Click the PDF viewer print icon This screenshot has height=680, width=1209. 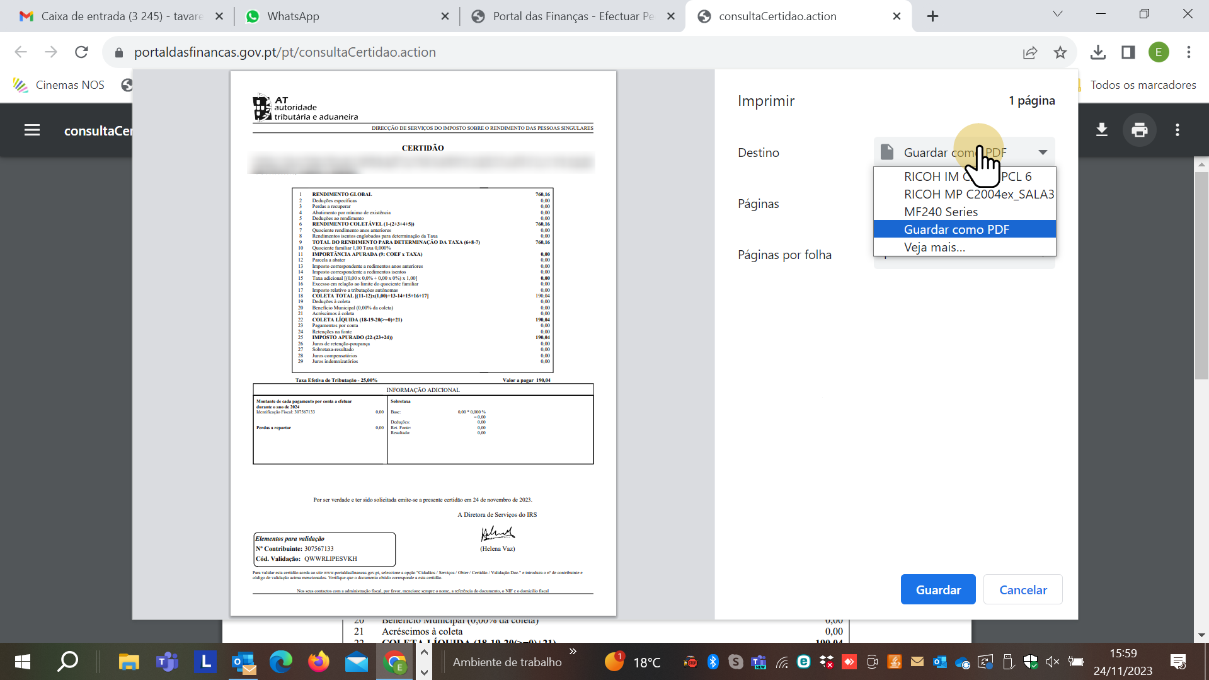tap(1139, 130)
